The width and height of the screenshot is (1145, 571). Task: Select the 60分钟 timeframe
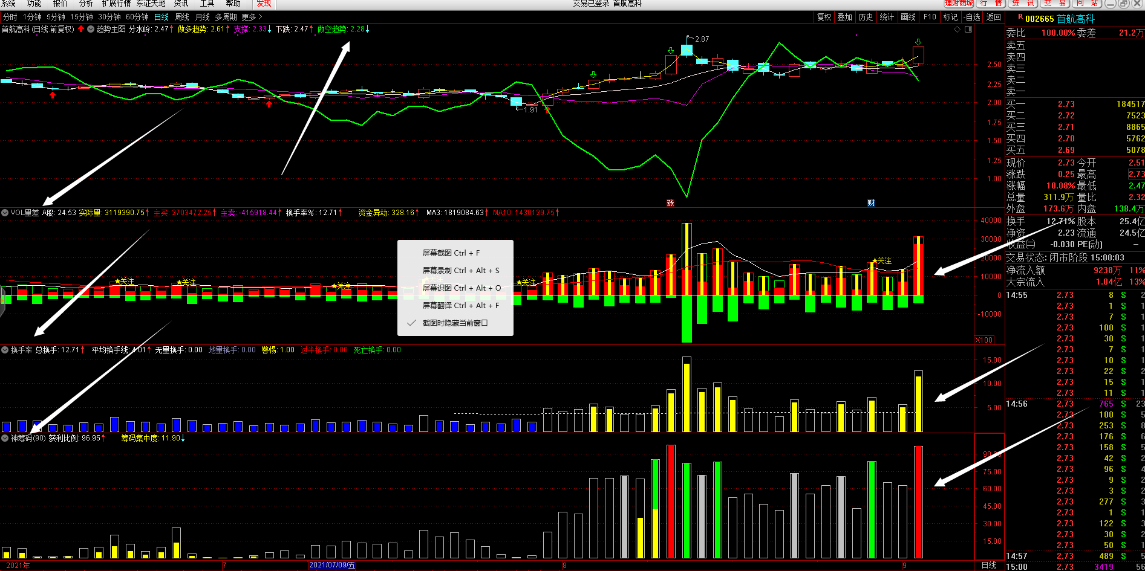tap(137, 17)
